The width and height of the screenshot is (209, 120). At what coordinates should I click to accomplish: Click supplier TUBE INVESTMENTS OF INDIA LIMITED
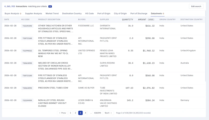pos(108,91)
